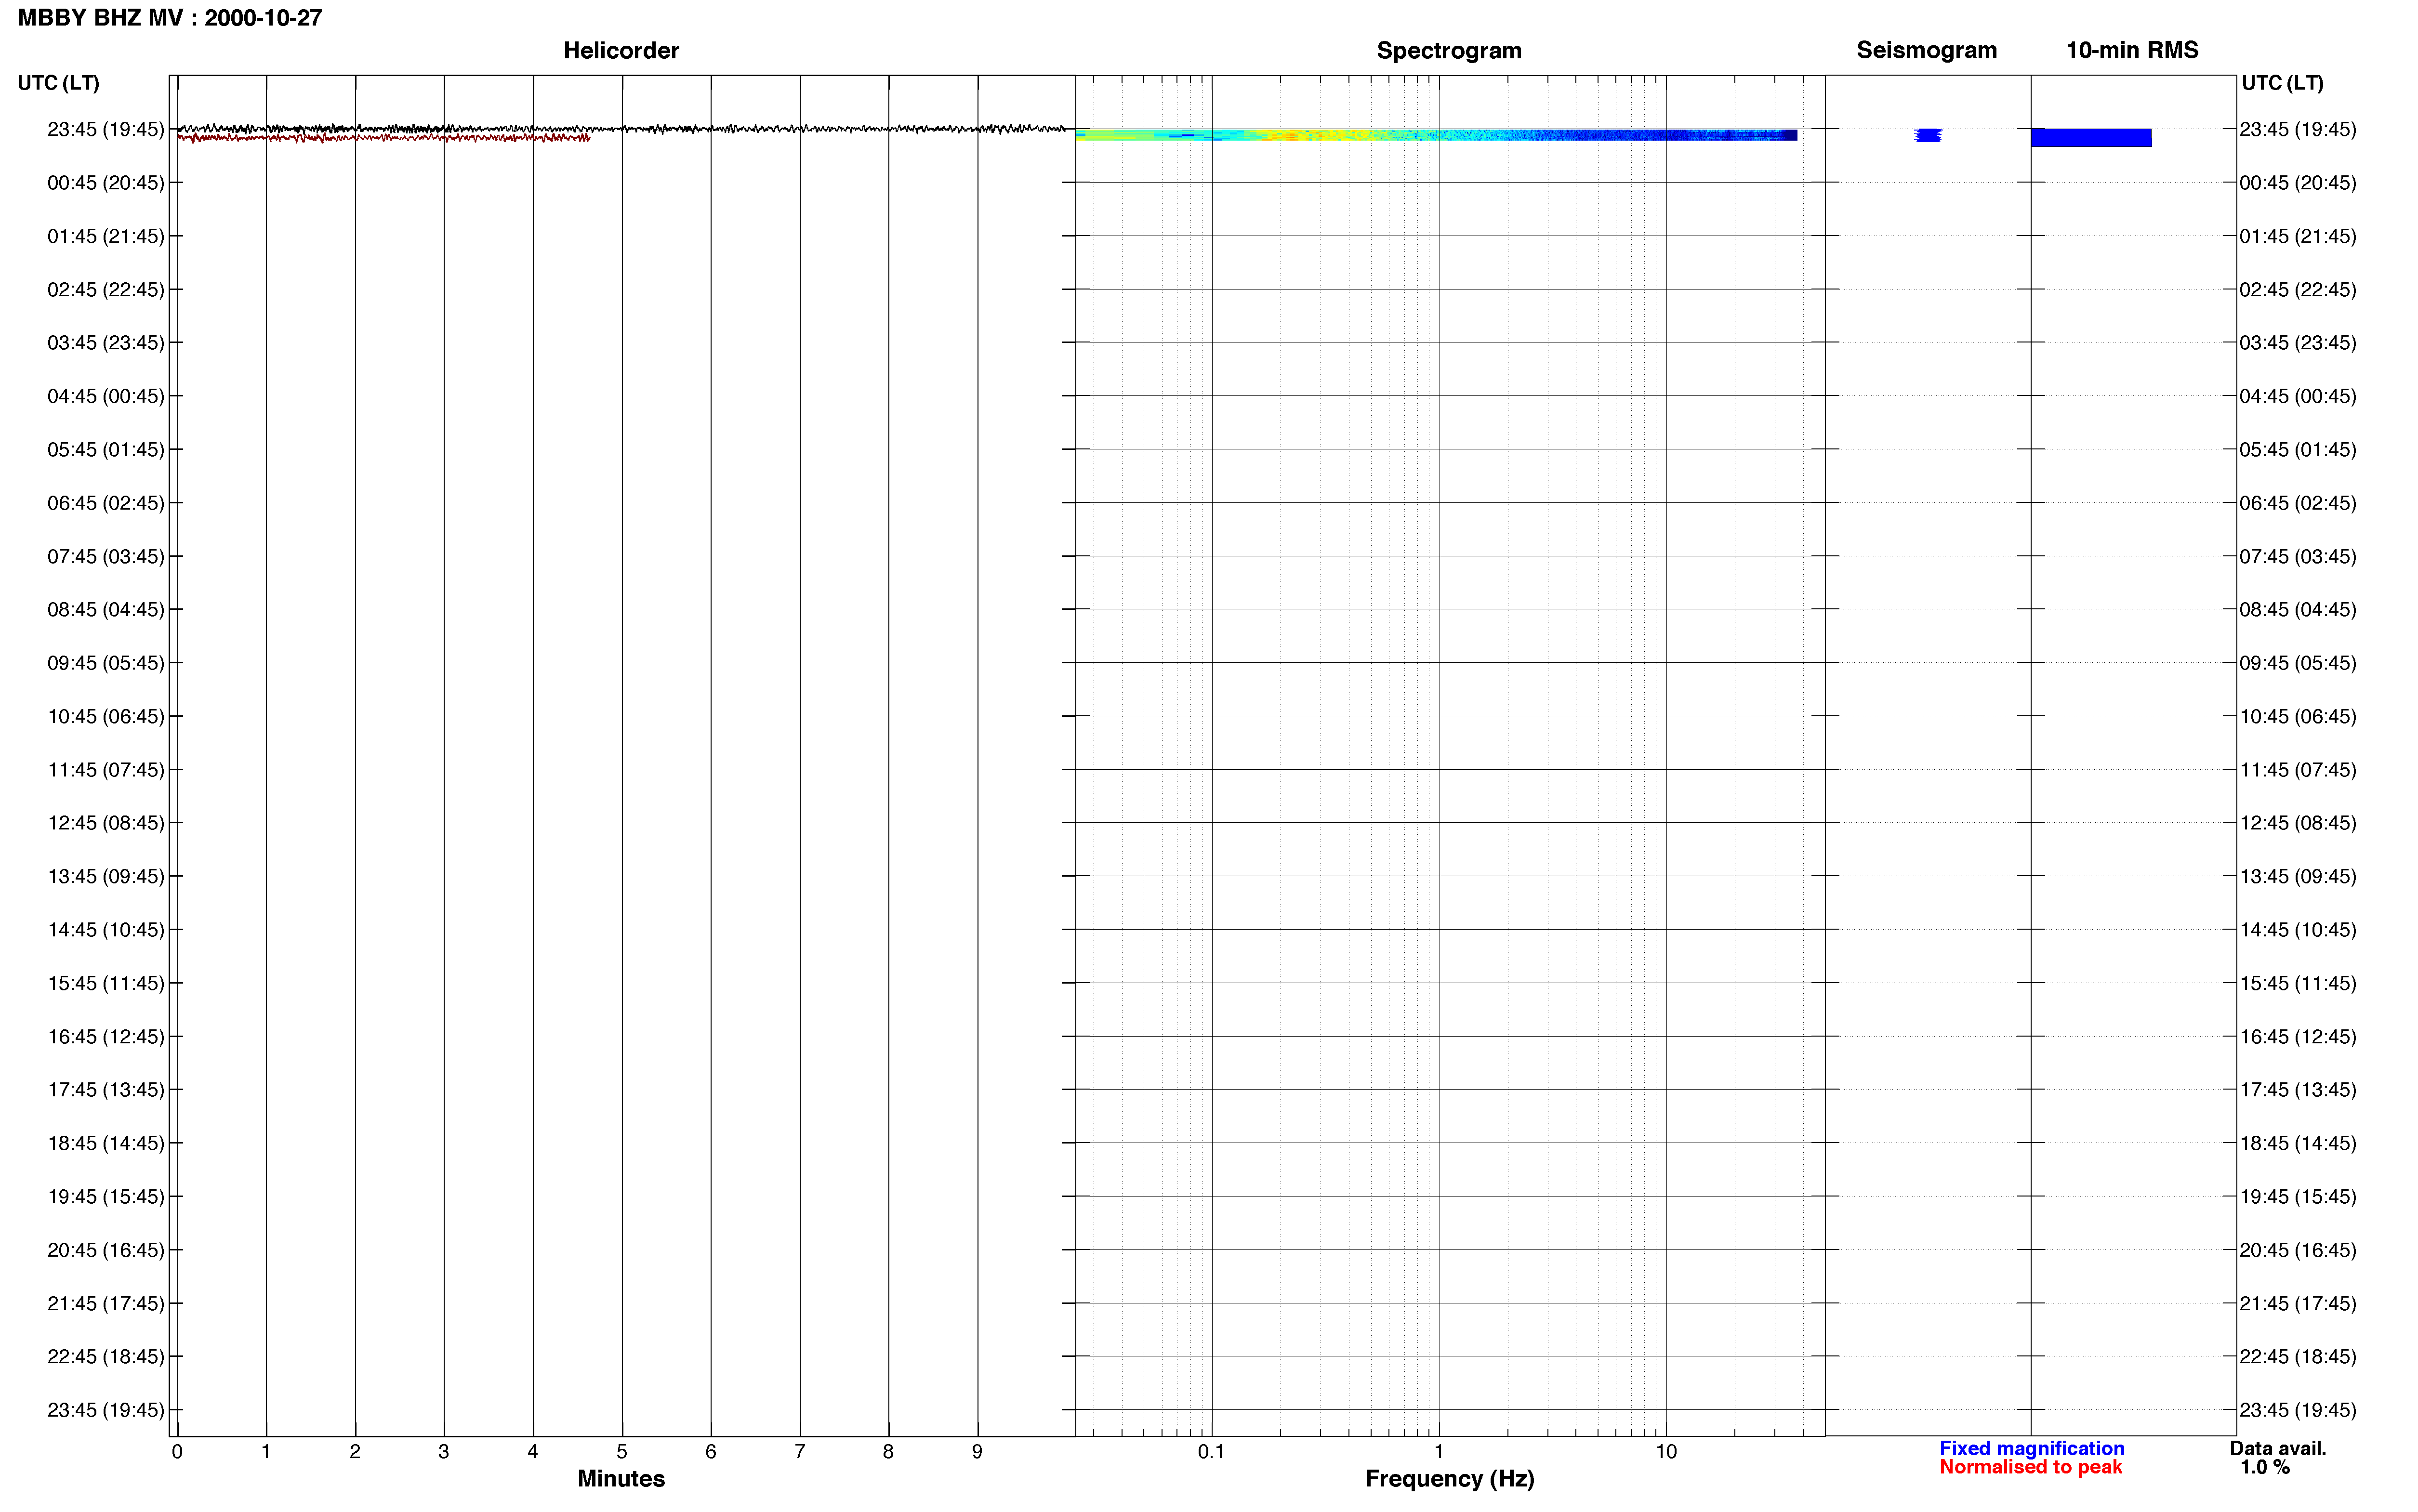Click frequency tick label '0.1'
Image resolution: width=2418 pixels, height=1512 pixels.
(1211, 1452)
